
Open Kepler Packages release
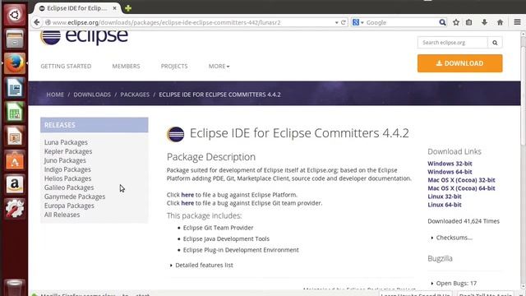click(68, 151)
